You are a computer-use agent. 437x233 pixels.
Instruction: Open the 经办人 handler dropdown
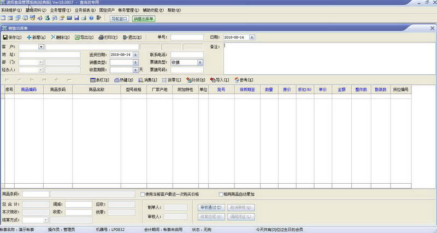[40, 70]
